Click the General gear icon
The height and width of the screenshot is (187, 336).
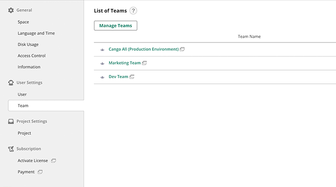[x=11, y=10]
